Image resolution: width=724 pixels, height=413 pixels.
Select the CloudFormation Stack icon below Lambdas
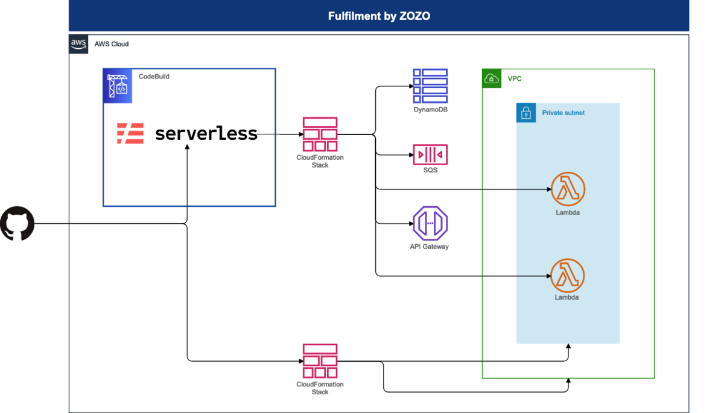(320, 361)
